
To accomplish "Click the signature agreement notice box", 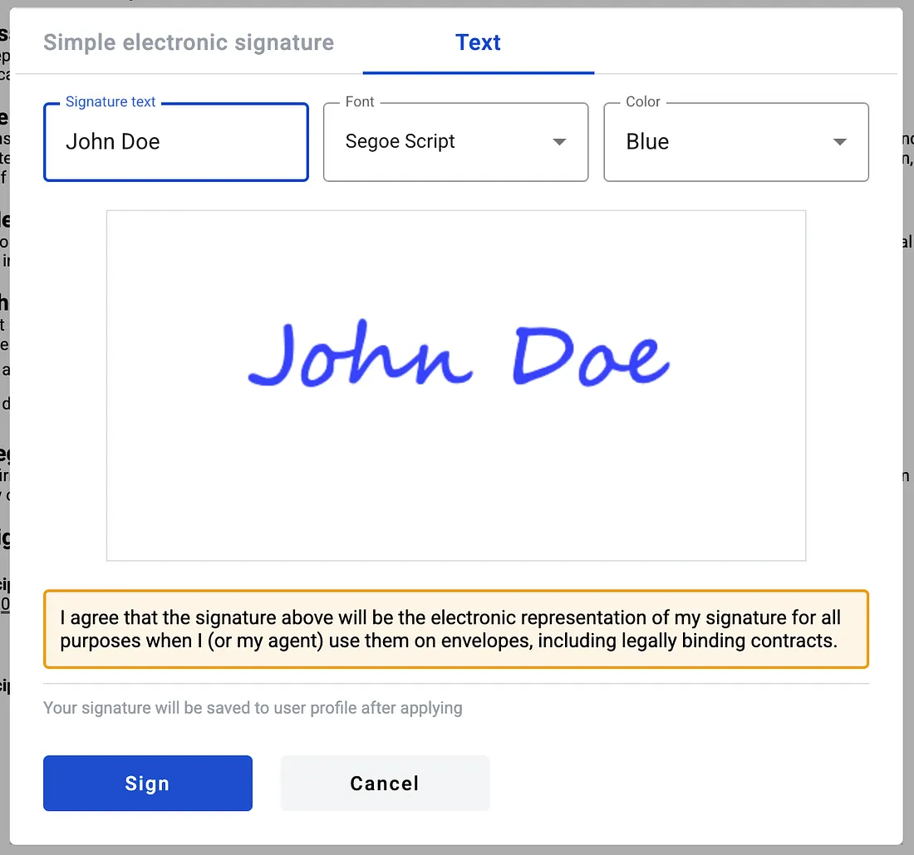I will (455, 629).
